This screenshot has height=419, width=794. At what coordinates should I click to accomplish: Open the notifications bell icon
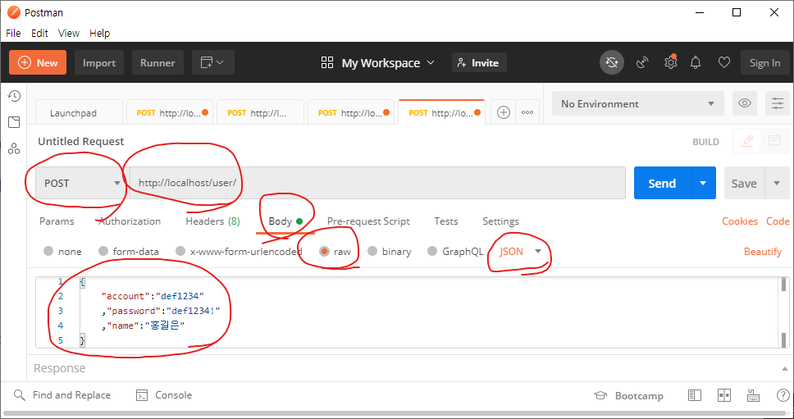pyautogui.click(x=696, y=63)
